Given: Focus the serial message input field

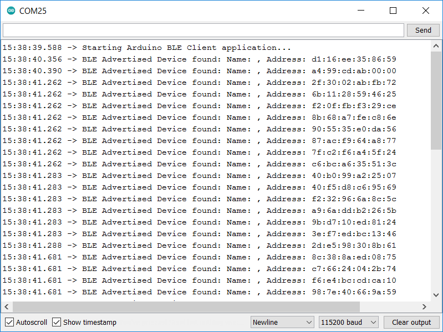Looking at the screenshot, I should (203, 30).
